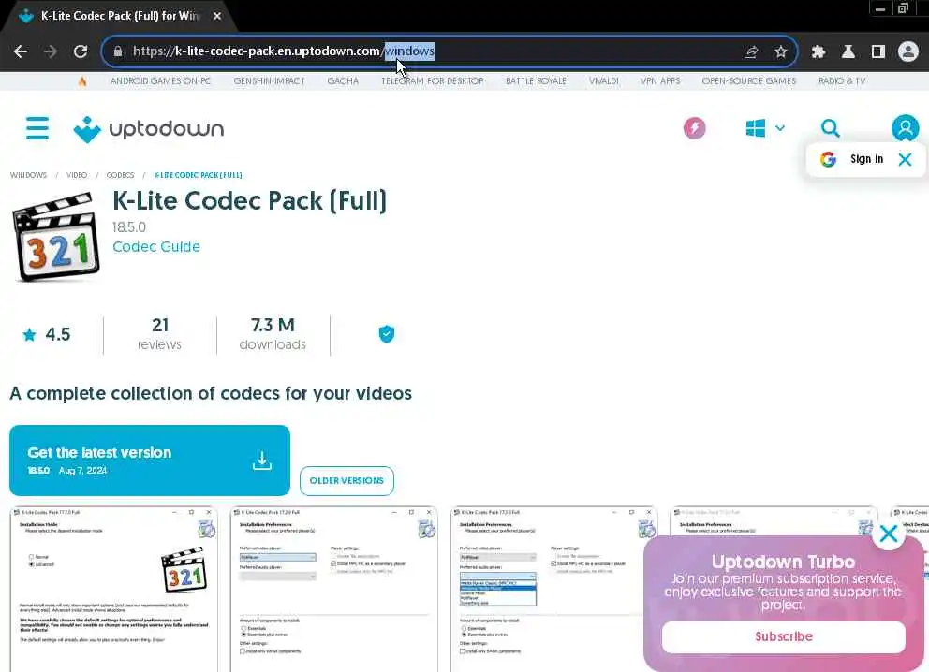Open the Vivaldi topic link

click(x=604, y=81)
